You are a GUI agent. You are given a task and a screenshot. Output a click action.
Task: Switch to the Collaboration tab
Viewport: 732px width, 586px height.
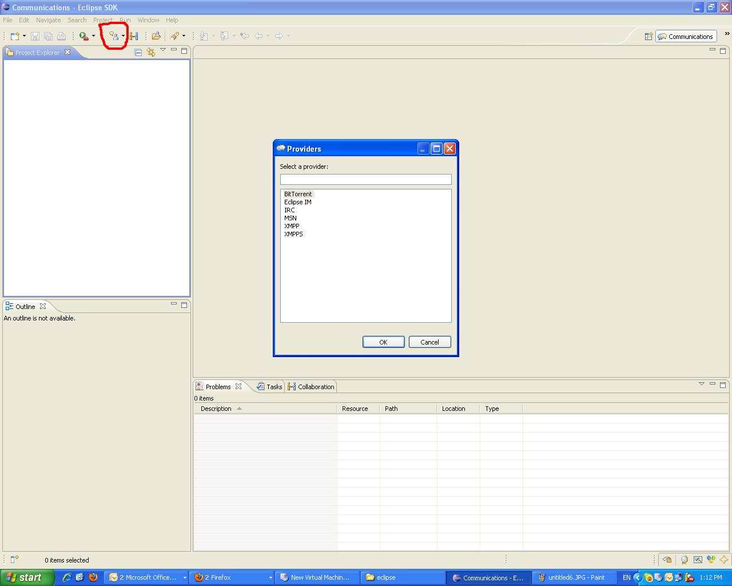[311, 387]
